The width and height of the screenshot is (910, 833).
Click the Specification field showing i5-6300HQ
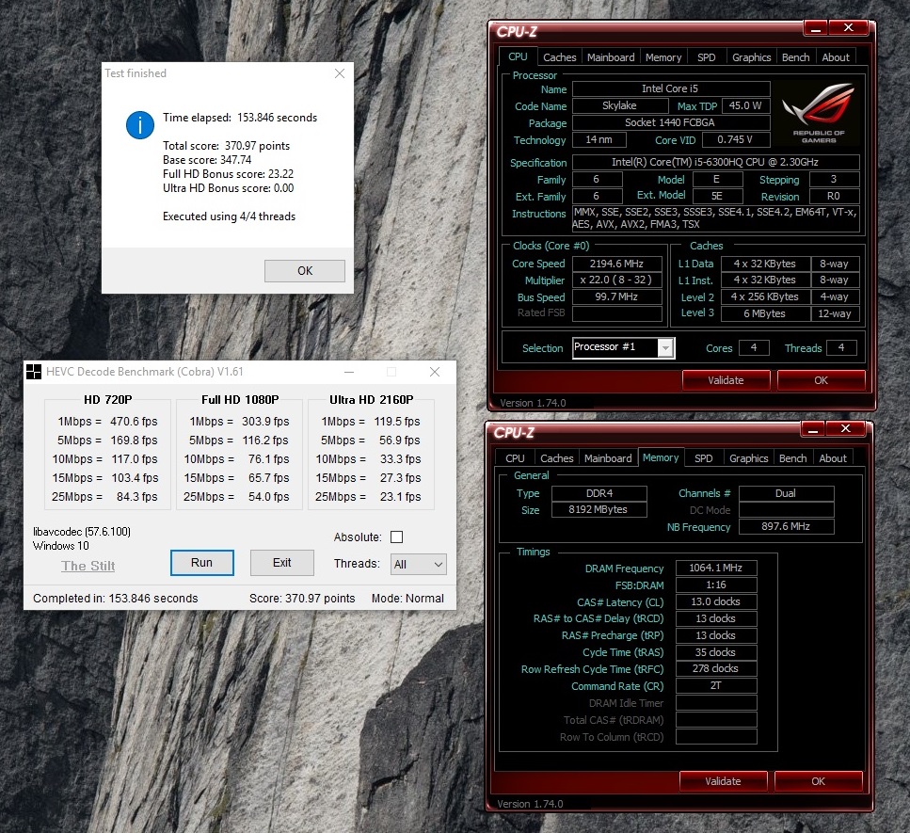click(715, 162)
